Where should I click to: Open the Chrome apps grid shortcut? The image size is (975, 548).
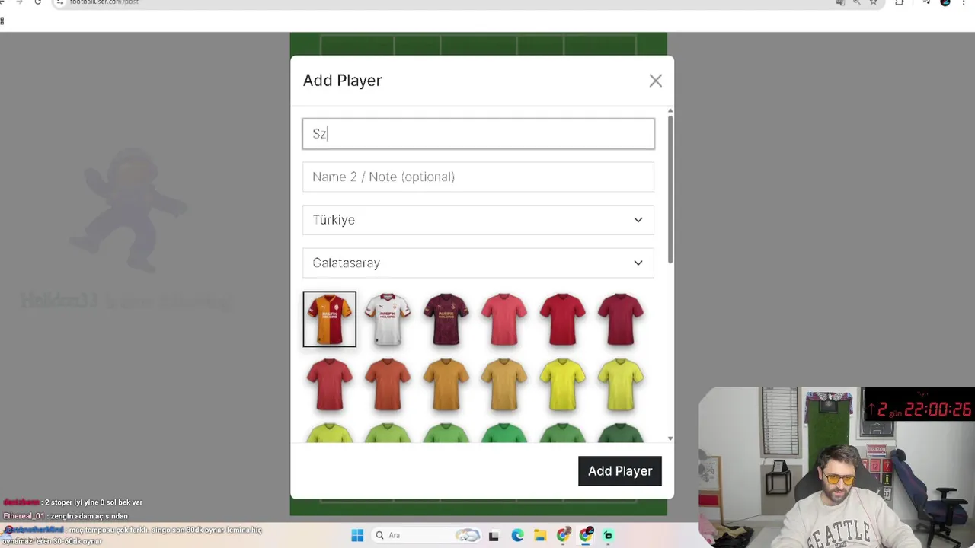(x=2, y=21)
